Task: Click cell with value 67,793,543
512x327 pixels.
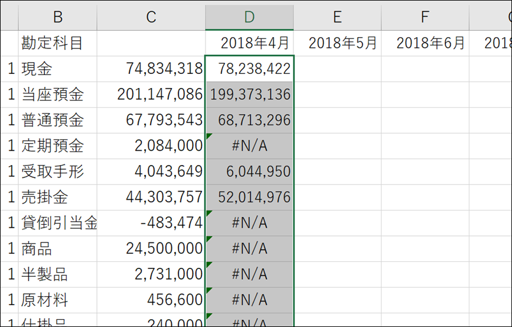Action: (151, 120)
